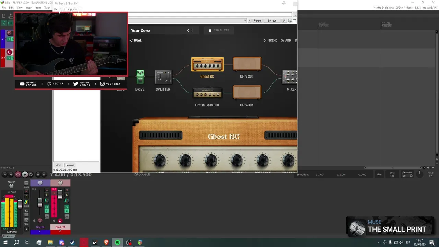Click transport Play button
This screenshot has height=247, width=439.
[25, 175]
